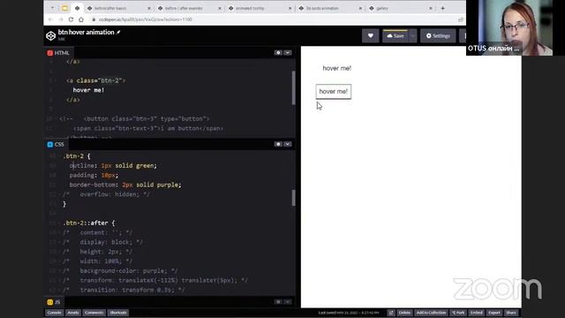Open a new browser tab

point(443,8)
